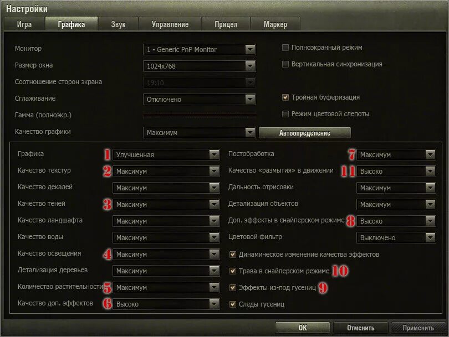Go to the Прицел tab
The width and height of the screenshot is (449, 337).
pyautogui.click(x=226, y=24)
